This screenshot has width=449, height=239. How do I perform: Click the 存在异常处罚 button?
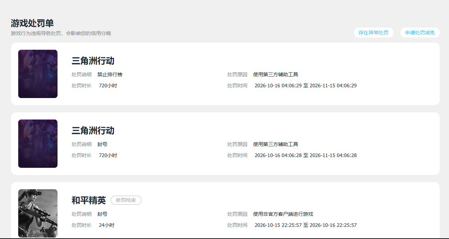click(x=373, y=33)
